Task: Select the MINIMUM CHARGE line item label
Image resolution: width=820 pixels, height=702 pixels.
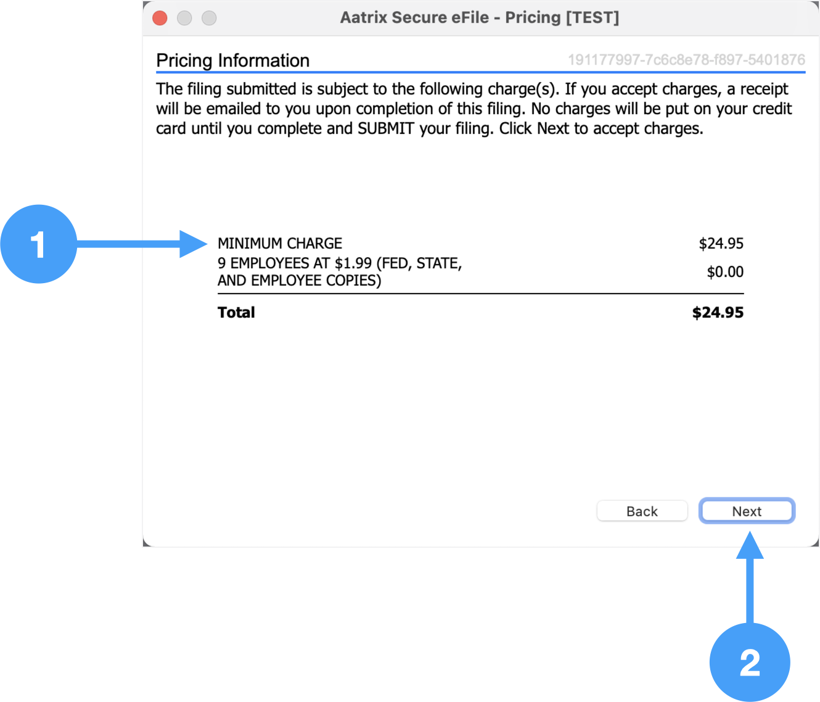Action: point(280,243)
